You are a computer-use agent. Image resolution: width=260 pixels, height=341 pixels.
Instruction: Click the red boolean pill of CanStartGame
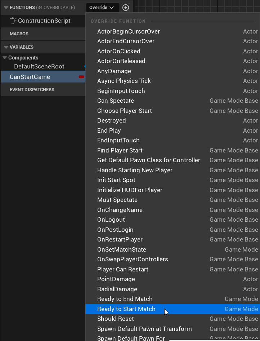[x=81, y=77]
